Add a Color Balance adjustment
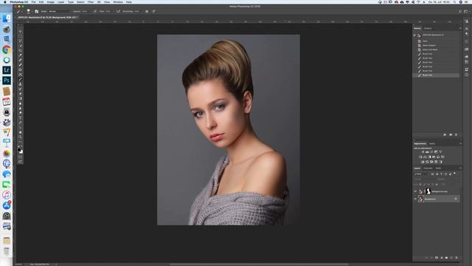The image size is (472, 266). [x=425, y=157]
